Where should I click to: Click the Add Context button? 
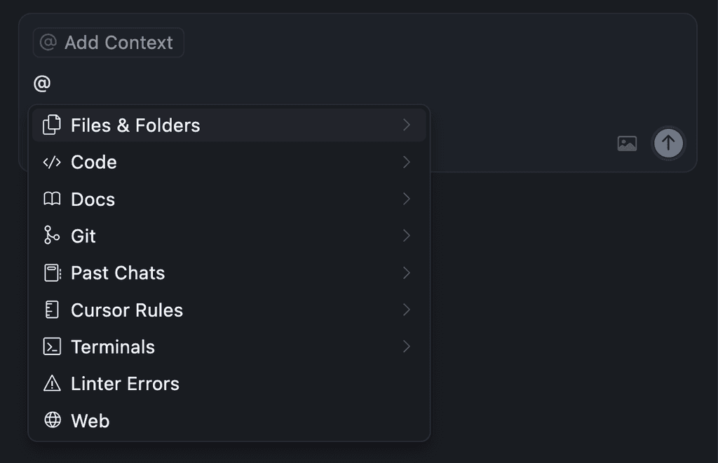click(x=108, y=42)
